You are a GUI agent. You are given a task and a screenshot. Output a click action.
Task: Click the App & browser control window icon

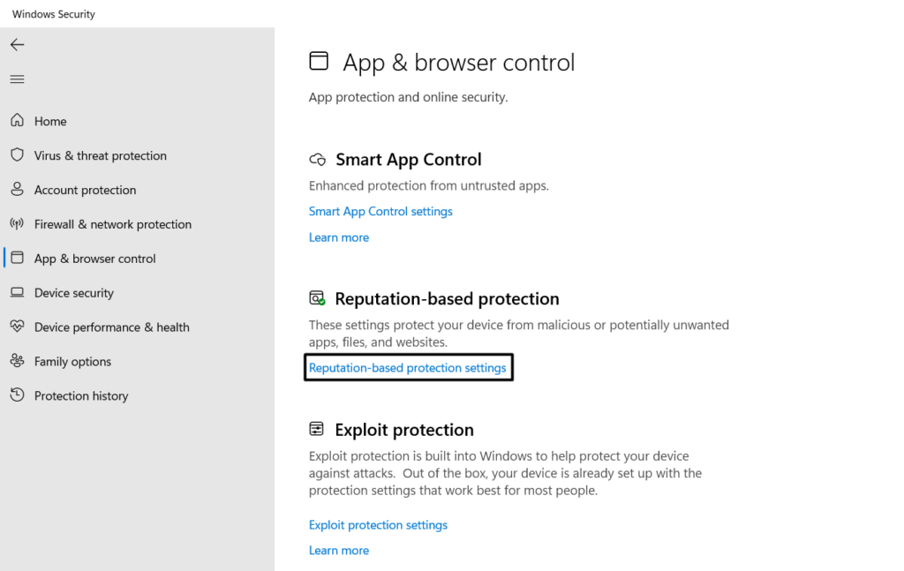click(17, 259)
